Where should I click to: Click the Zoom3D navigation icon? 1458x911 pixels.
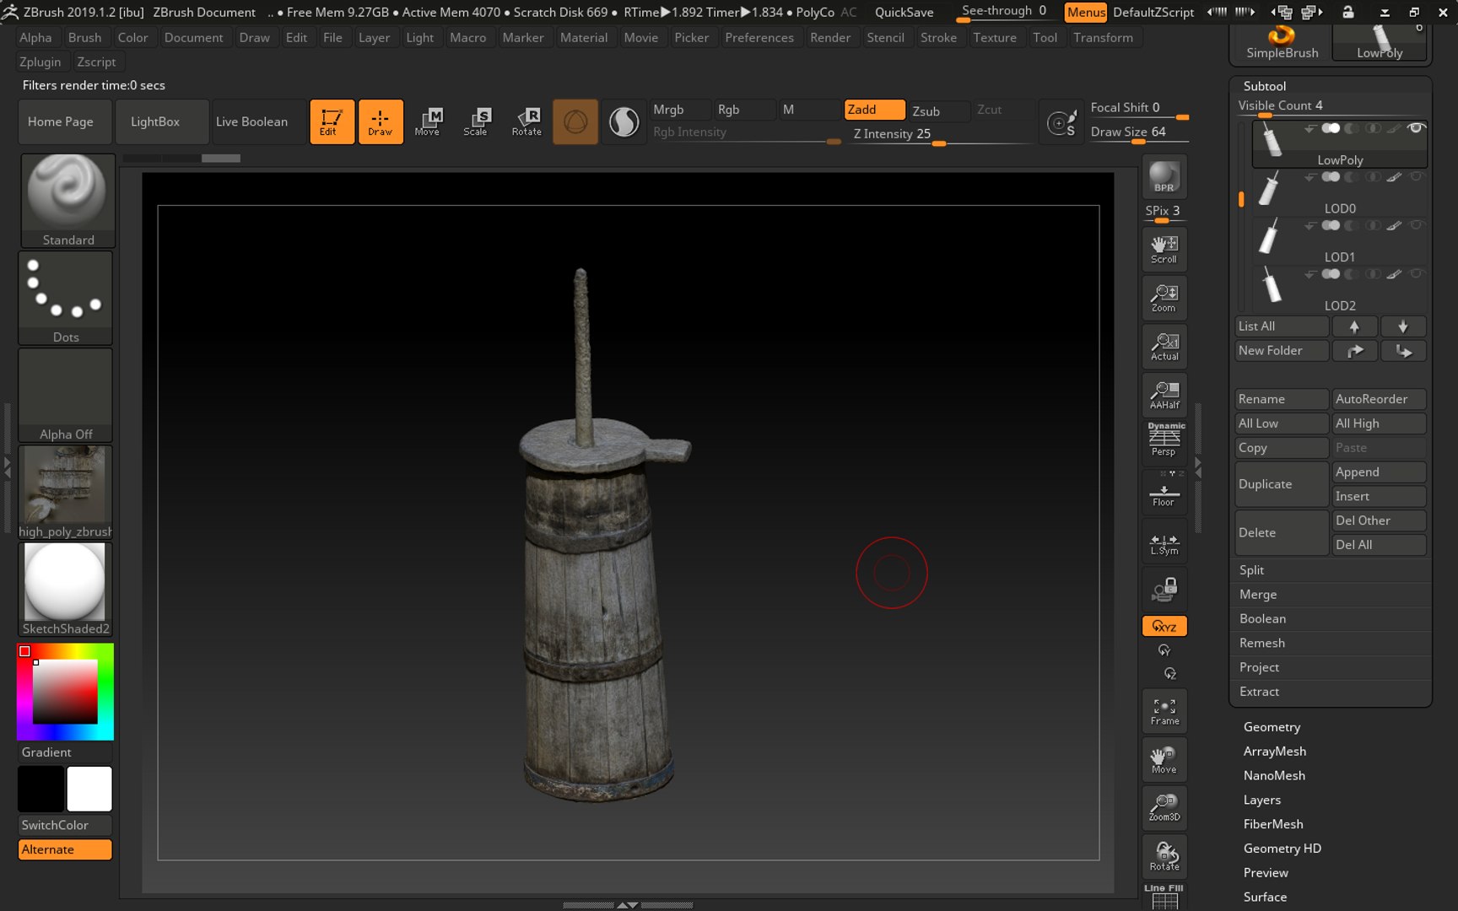[x=1164, y=807]
